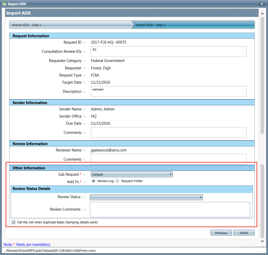Click the reviewer email jgatewood@ains.com

(x=109, y=150)
